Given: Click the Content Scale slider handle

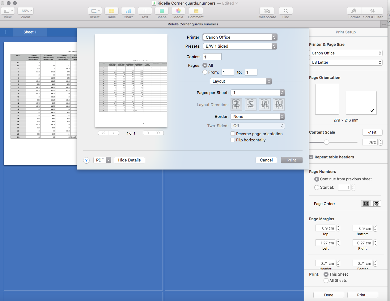Looking at the screenshot, I should (x=326, y=142).
